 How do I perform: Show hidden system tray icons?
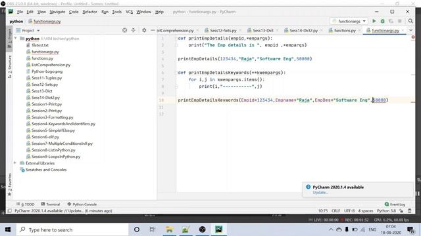(x=331, y=229)
